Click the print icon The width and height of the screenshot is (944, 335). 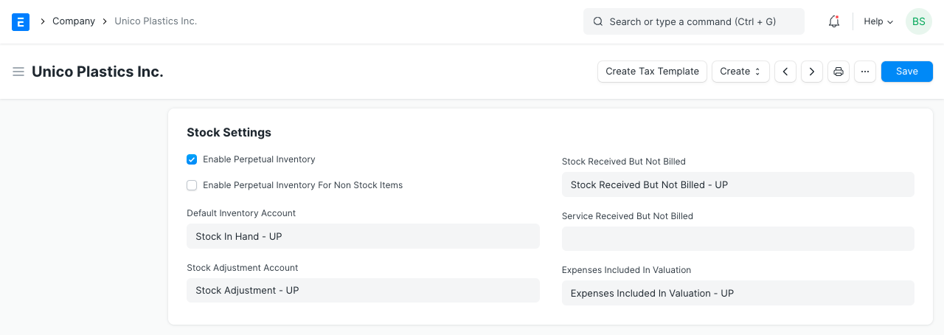pyautogui.click(x=839, y=72)
